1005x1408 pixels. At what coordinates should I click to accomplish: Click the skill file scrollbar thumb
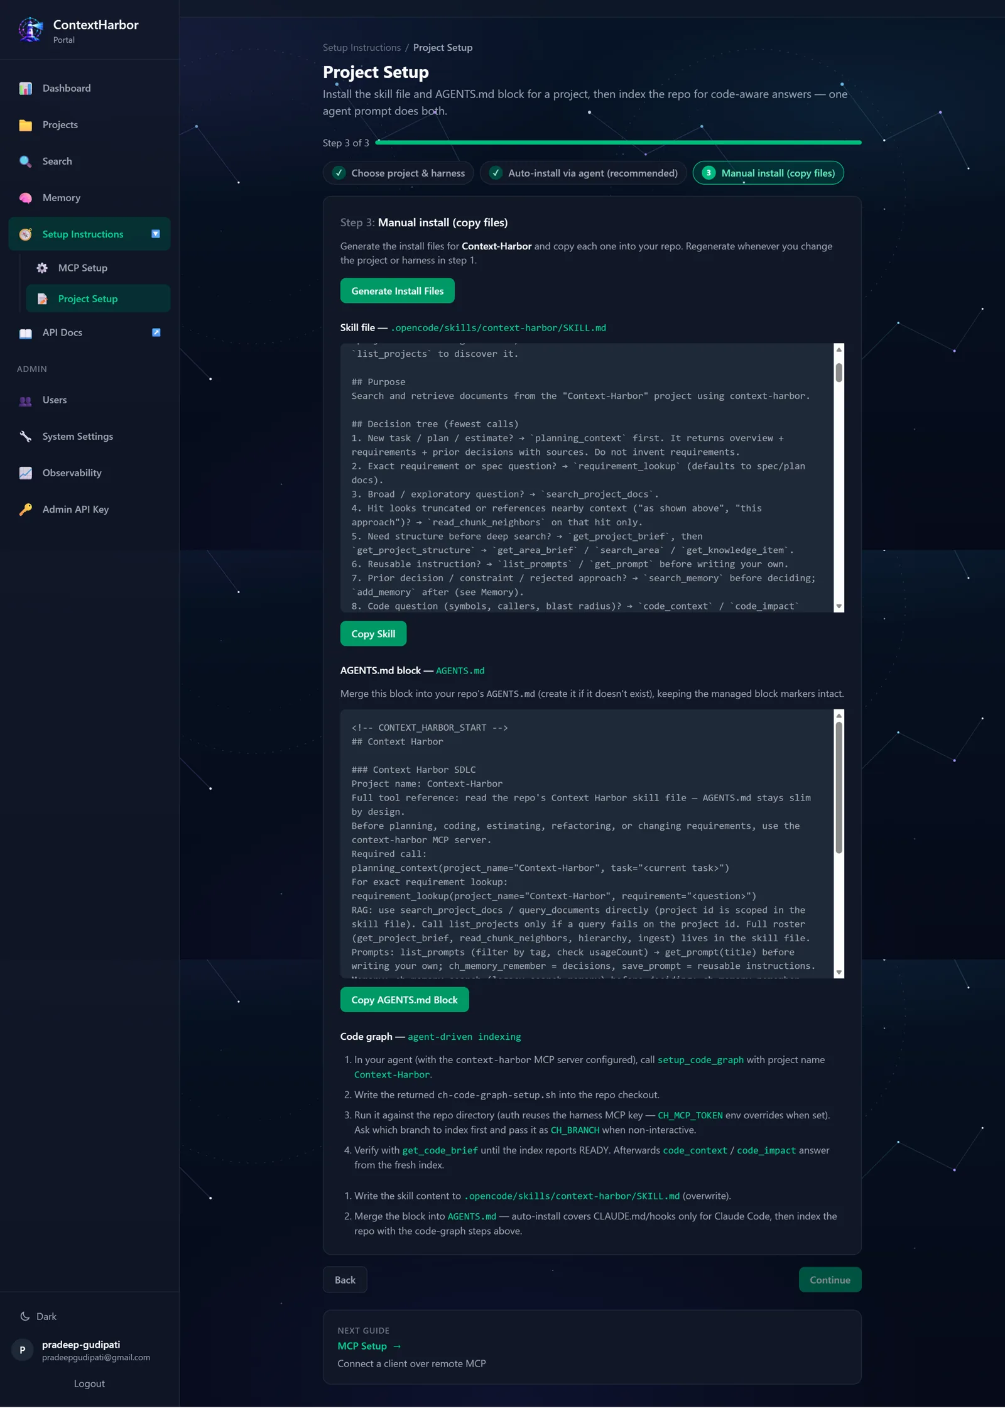[839, 373]
